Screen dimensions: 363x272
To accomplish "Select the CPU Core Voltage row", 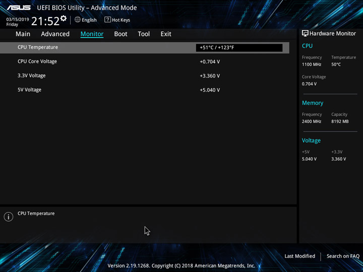I will pos(145,61).
